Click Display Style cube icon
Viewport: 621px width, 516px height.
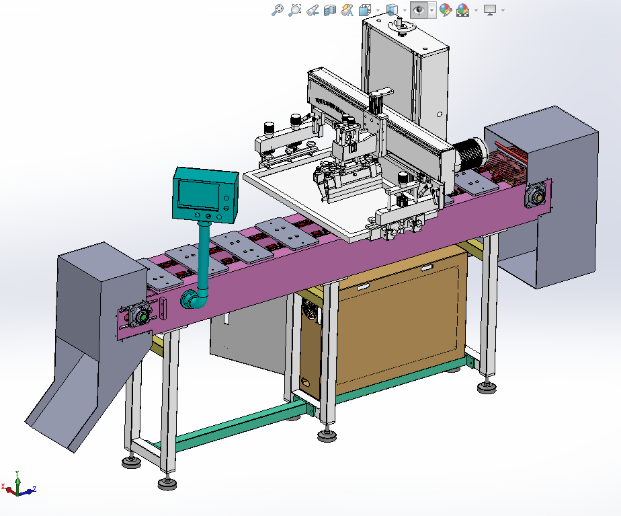click(x=392, y=10)
